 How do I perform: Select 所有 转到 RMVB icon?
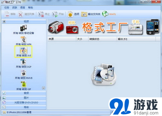(x=23, y=73)
